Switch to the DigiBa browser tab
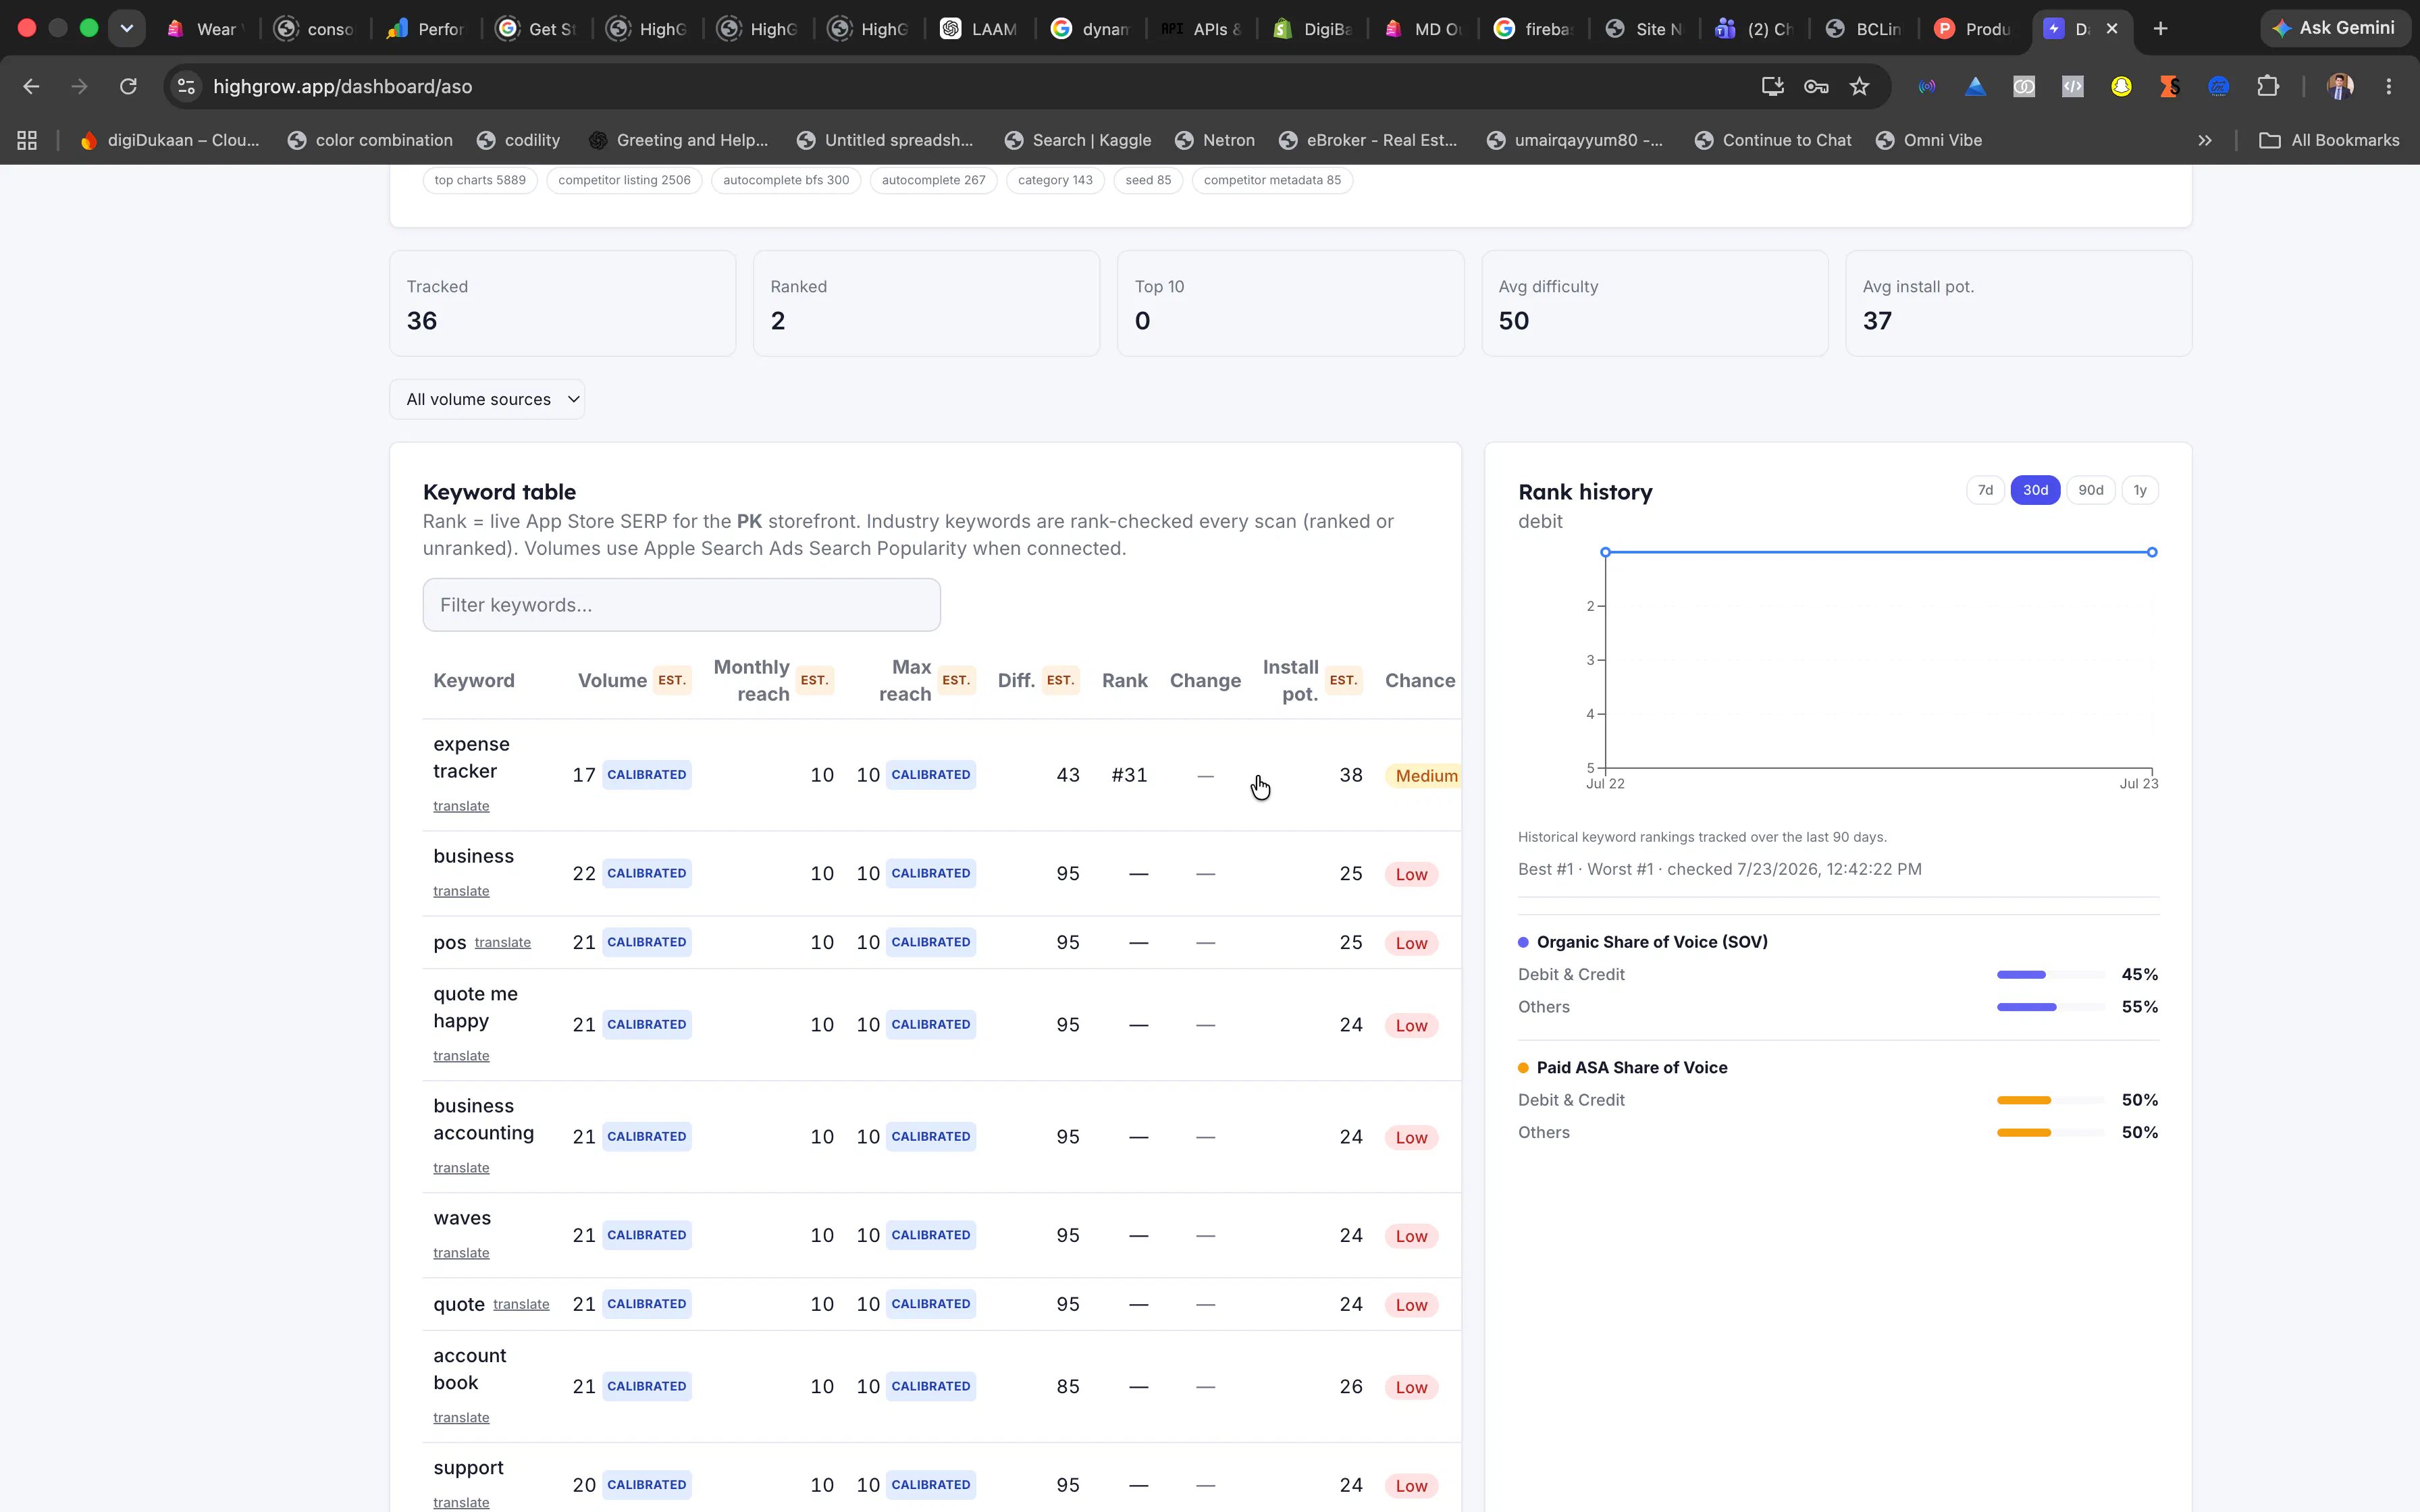 click(x=1312, y=29)
